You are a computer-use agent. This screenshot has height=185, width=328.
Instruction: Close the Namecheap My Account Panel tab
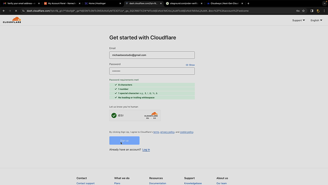click(80, 4)
